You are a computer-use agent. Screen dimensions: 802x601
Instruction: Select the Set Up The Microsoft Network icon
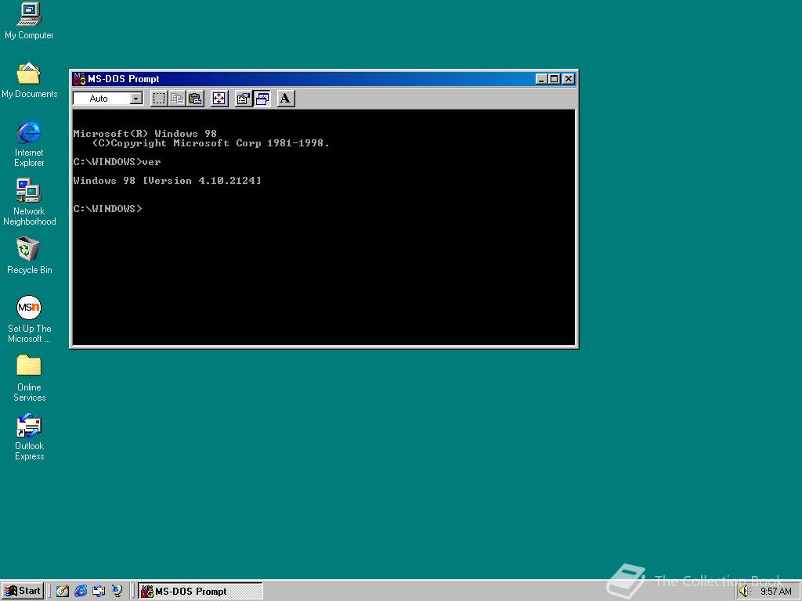29,319
